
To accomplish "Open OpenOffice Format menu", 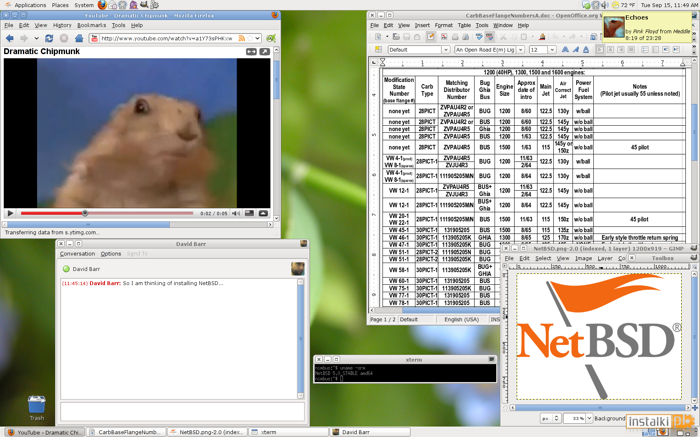I will (444, 25).
